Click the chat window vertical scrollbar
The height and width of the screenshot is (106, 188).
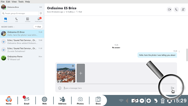click(x=187, y=55)
